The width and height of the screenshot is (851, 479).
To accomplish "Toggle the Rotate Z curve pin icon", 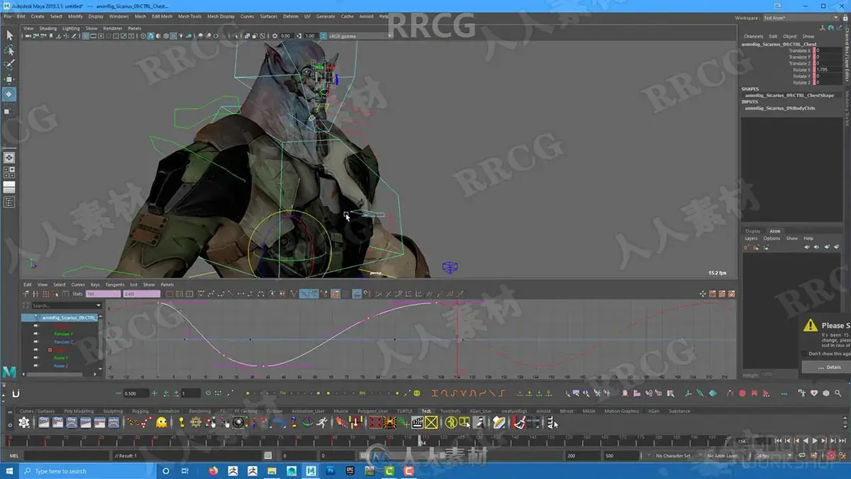I will (x=36, y=366).
